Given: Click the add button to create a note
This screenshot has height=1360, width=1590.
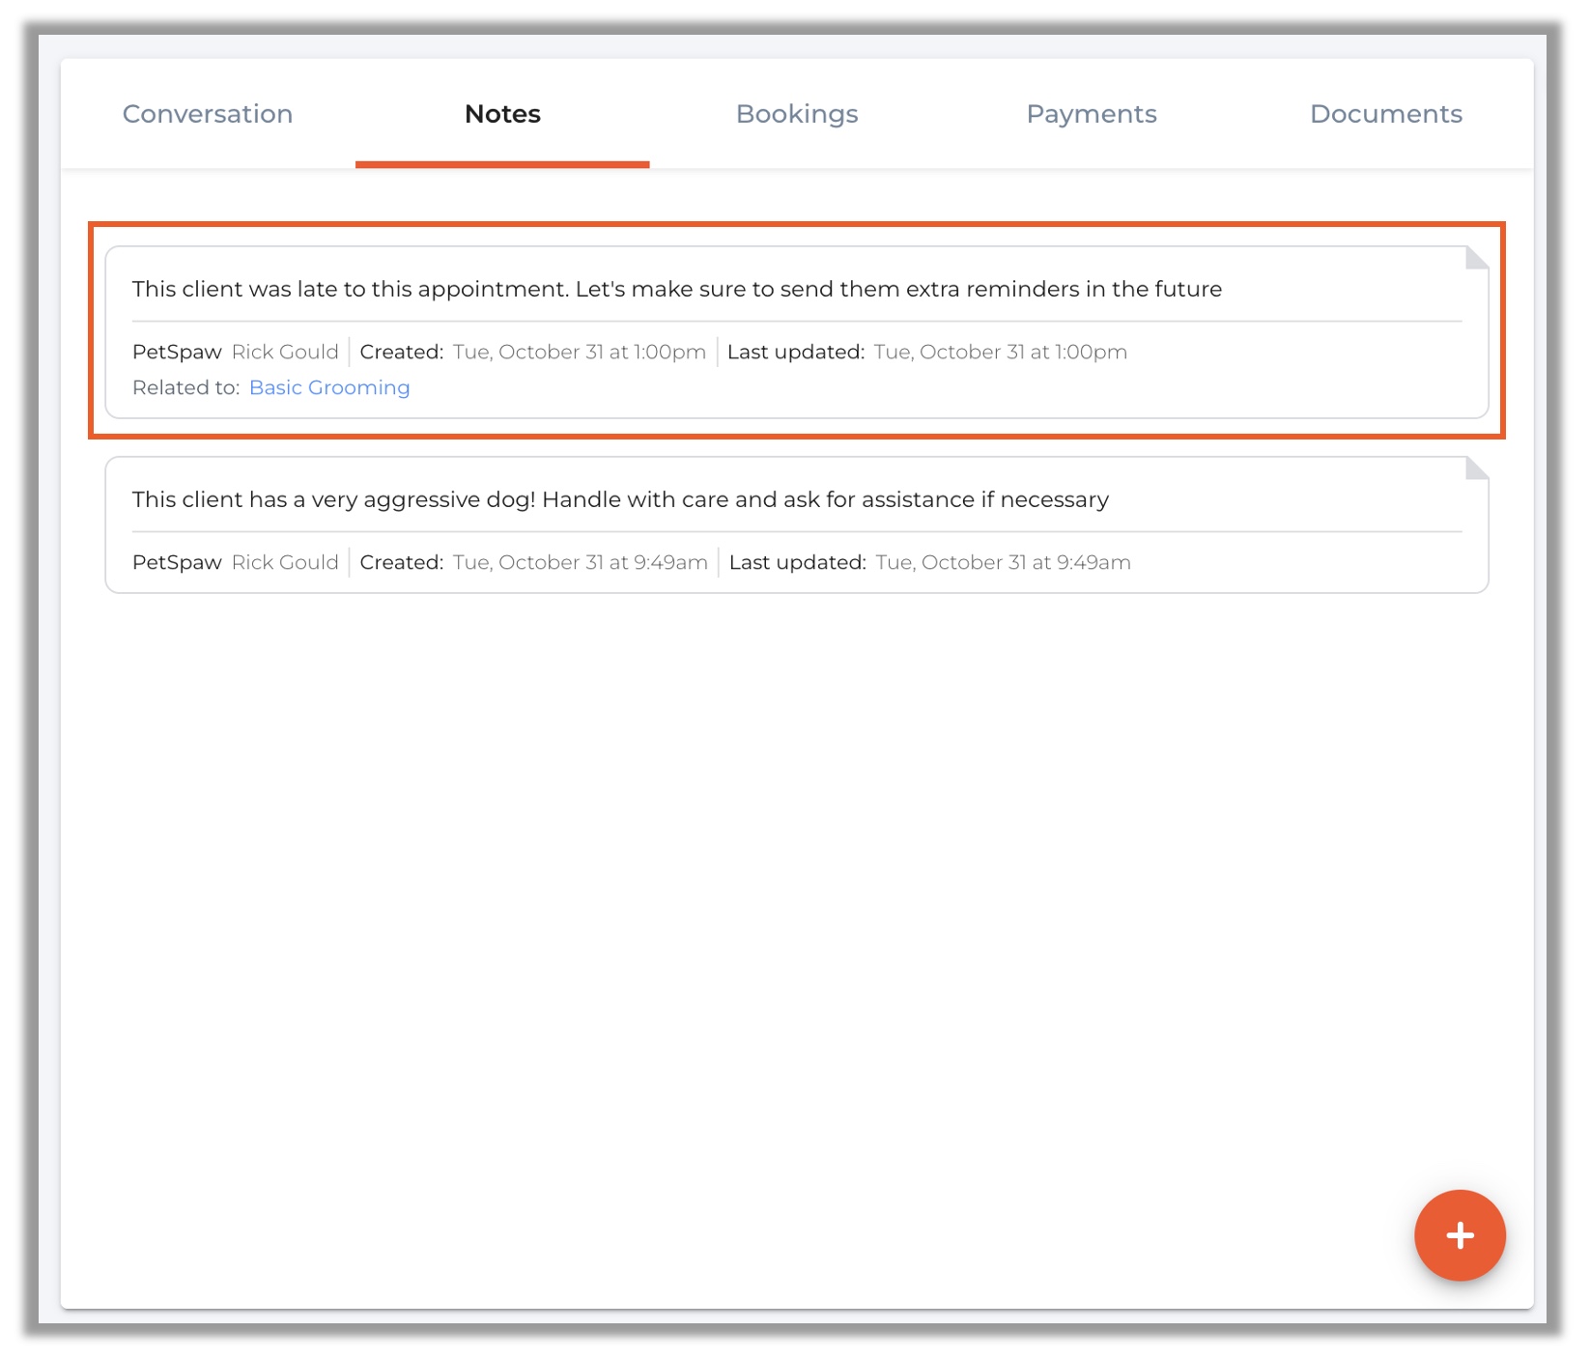Looking at the screenshot, I should [x=1459, y=1236].
